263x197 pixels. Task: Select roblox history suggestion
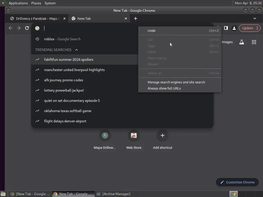[x=85, y=39]
